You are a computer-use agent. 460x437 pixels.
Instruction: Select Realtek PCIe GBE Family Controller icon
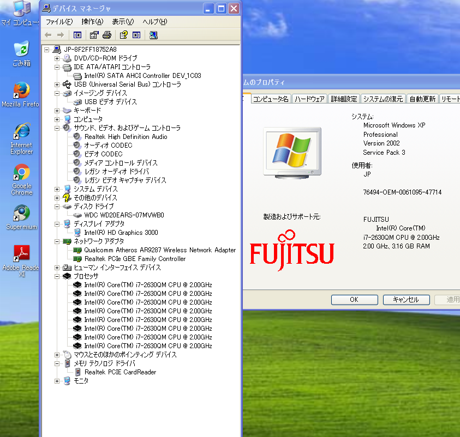pyautogui.click(x=77, y=259)
